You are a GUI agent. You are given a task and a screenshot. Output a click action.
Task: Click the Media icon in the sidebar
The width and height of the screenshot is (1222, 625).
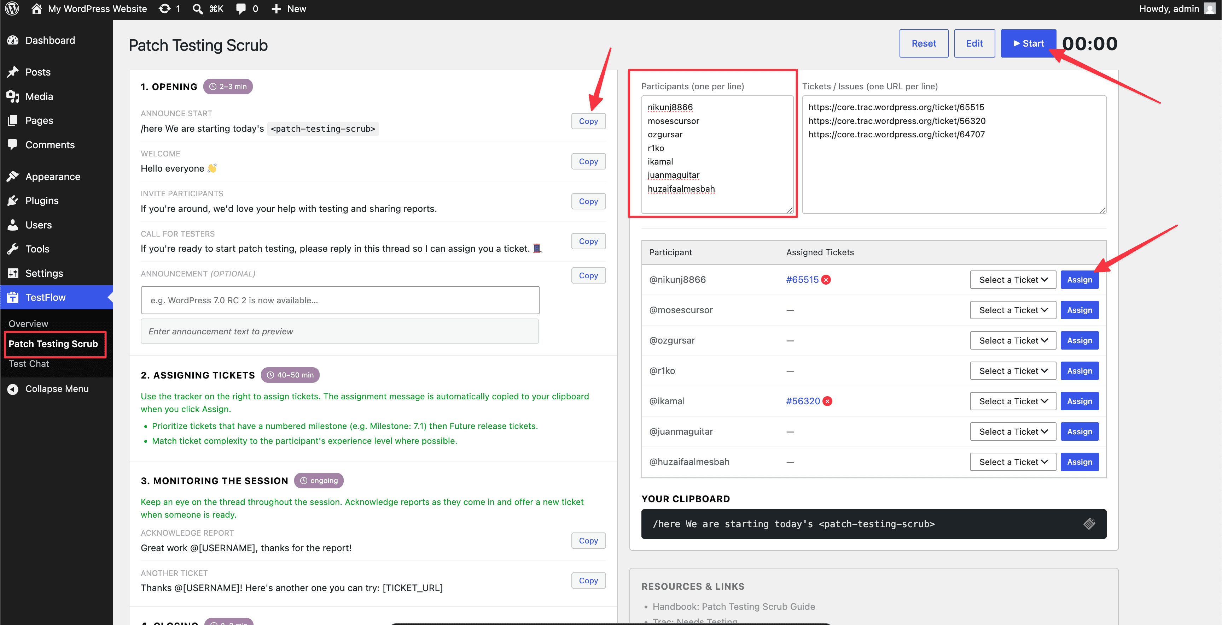13,96
